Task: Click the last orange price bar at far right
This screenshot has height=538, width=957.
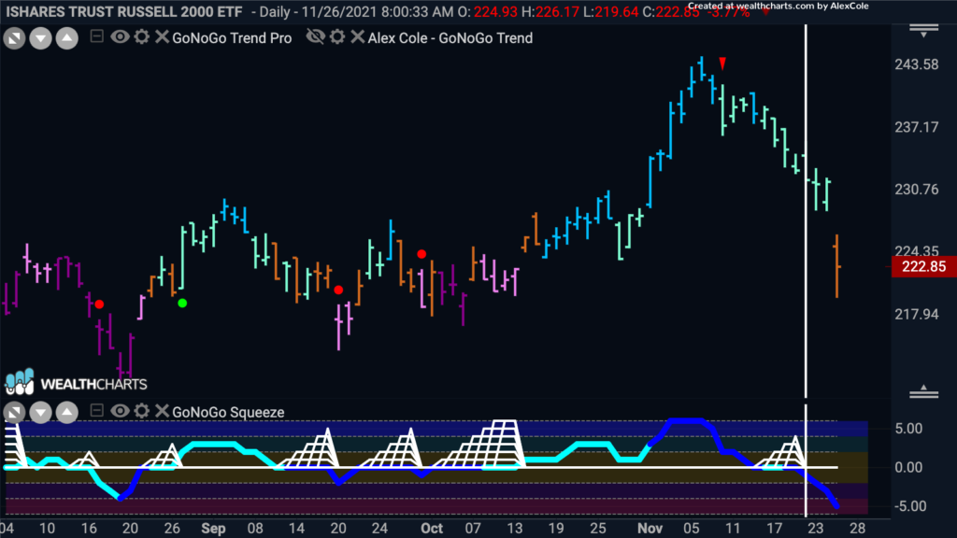Action: click(836, 266)
